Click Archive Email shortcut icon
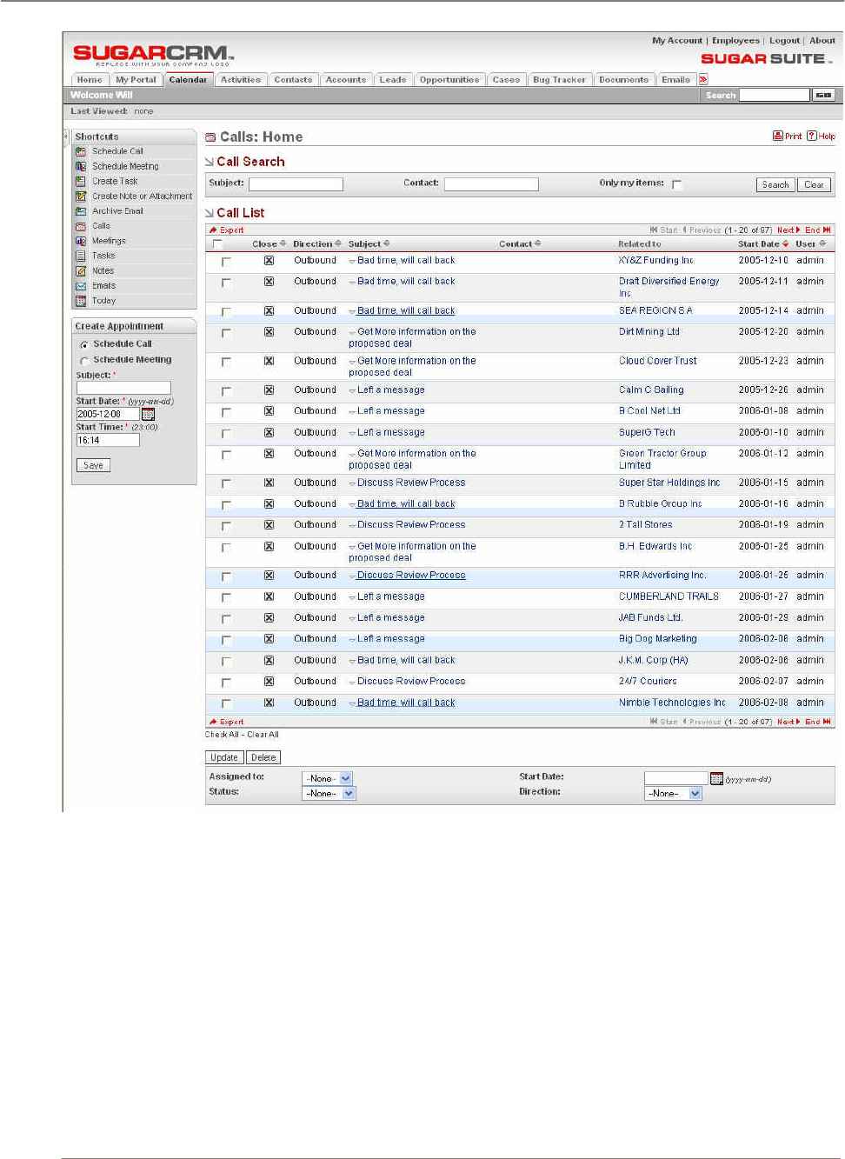Screen dimensions: 845x1159 (x=81, y=211)
